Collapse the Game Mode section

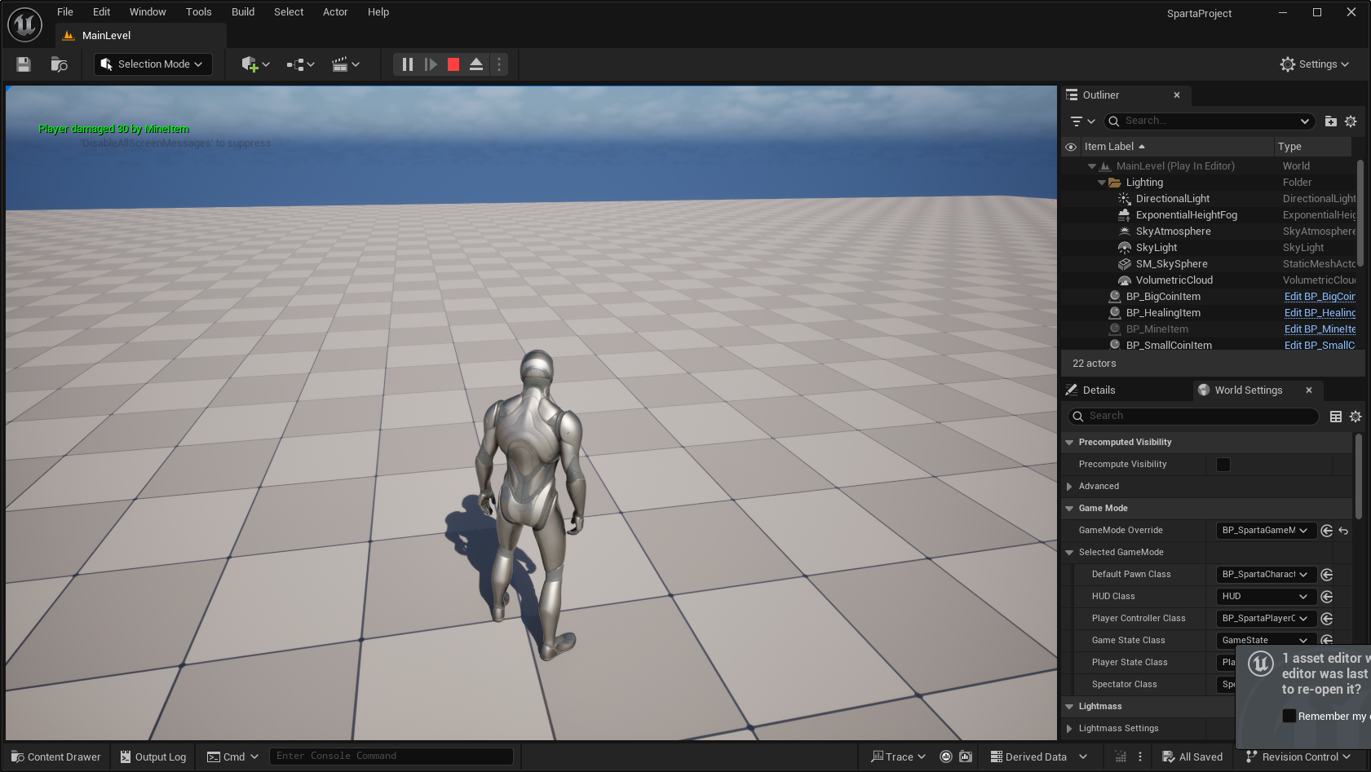click(x=1069, y=509)
